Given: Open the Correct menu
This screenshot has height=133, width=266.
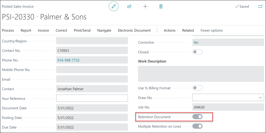Looking at the screenshot, I should [61, 30].
